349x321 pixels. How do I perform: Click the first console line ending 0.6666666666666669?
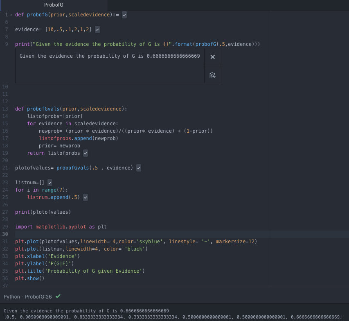point(86,311)
